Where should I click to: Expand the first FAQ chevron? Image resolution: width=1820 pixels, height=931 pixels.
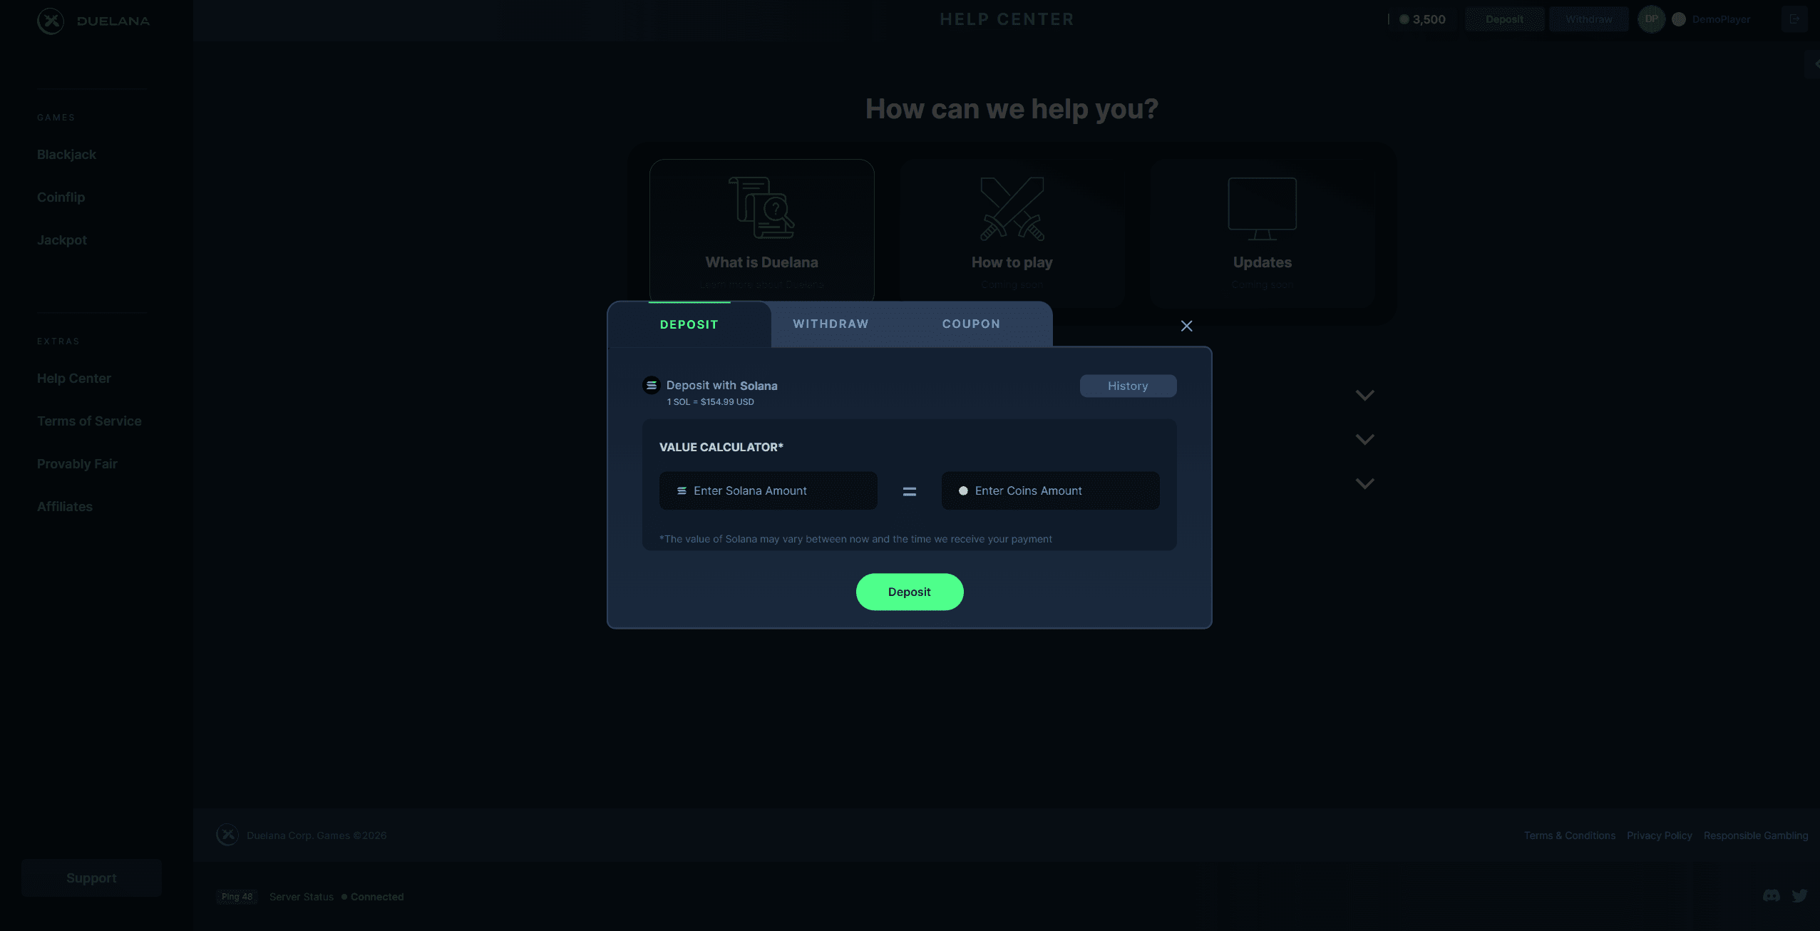click(x=1364, y=395)
